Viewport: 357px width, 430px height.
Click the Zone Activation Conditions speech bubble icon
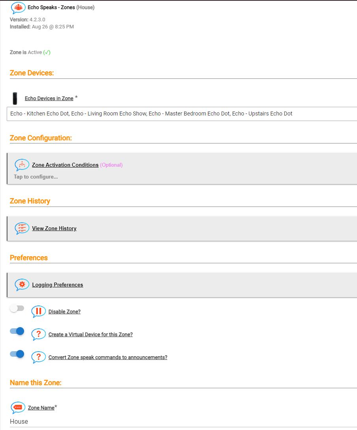tap(22, 165)
